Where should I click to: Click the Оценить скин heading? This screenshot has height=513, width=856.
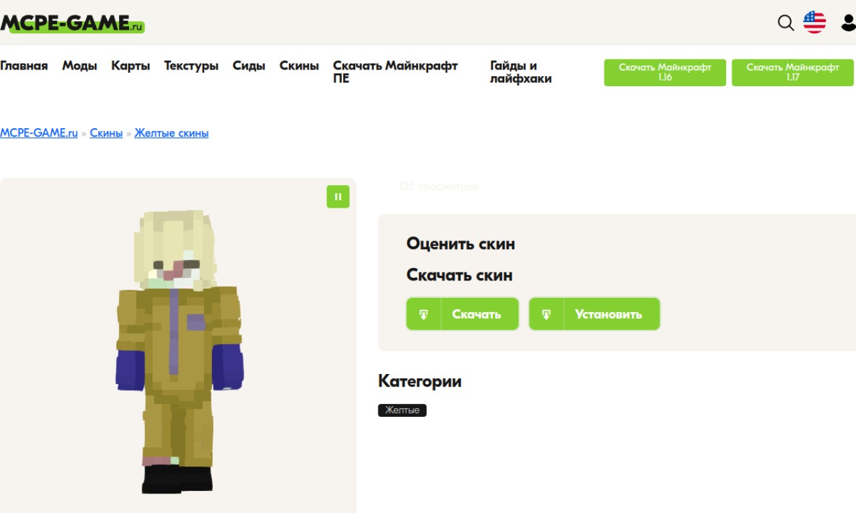click(x=461, y=244)
